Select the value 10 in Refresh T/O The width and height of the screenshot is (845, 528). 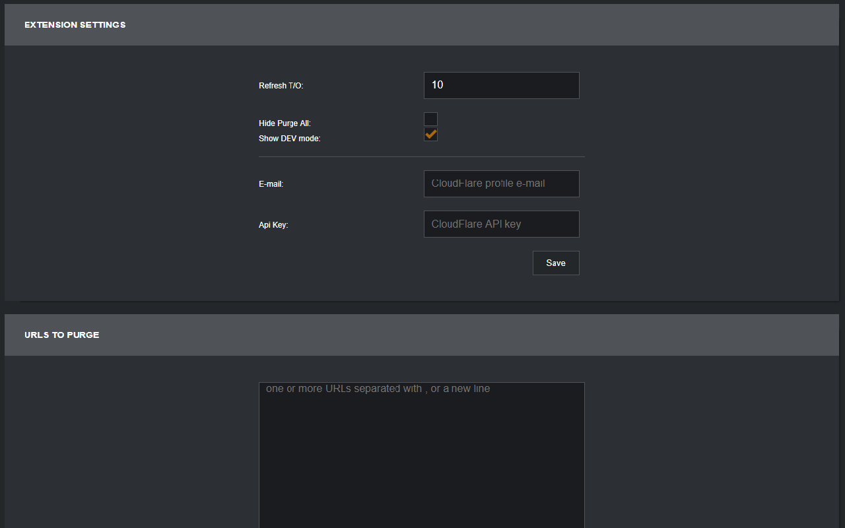click(x=501, y=85)
